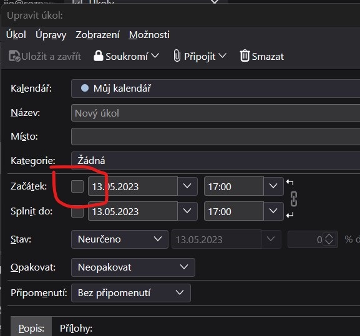
Task: Click the Stav completion date field
Action: pos(216,239)
